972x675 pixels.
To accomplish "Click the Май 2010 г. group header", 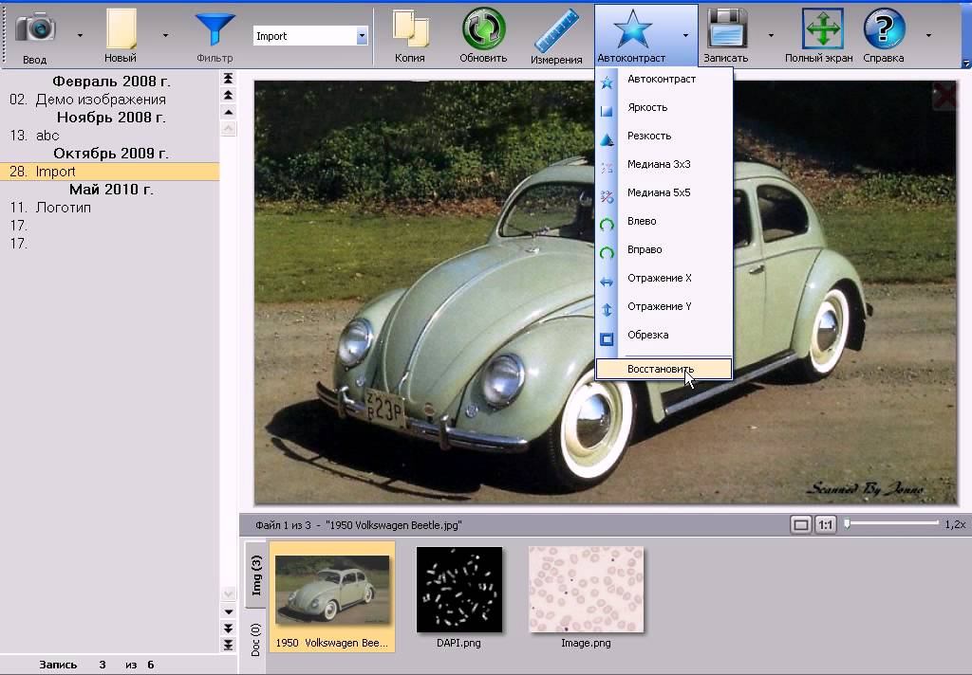I will [x=111, y=190].
